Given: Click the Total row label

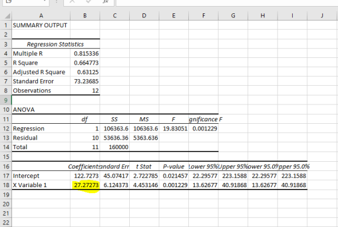Looking at the screenshot, I should (x=41, y=147).
